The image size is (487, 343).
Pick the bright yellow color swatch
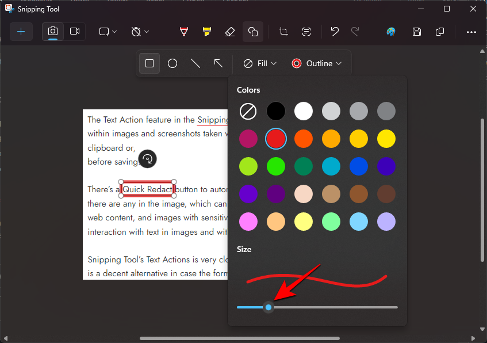(x=386, y=139)
